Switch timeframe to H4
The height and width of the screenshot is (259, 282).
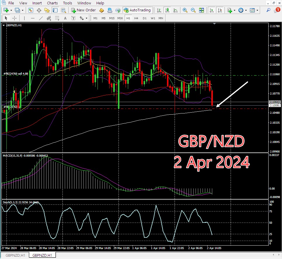tap(136, 18)
